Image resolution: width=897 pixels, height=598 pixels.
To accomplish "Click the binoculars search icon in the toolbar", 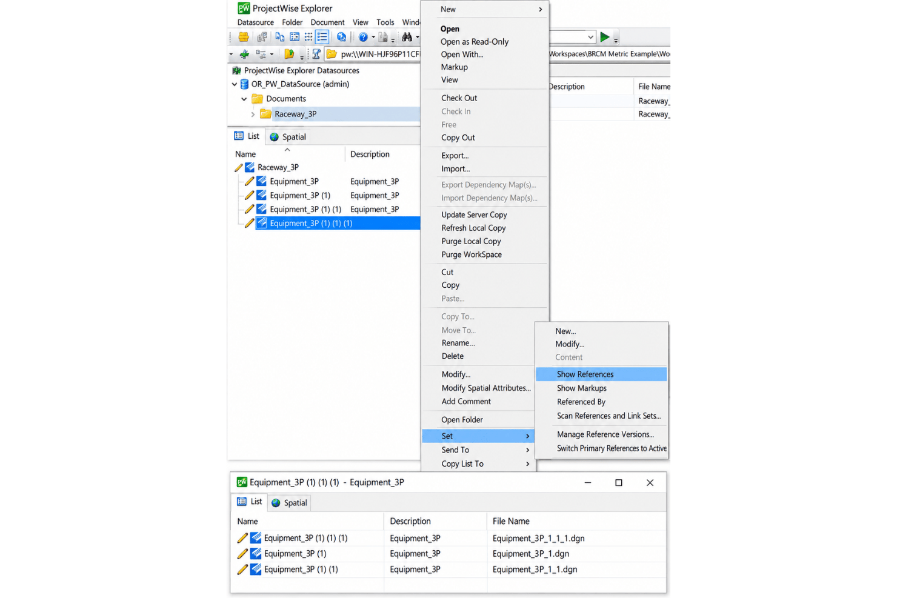I will tap(407, 37).
